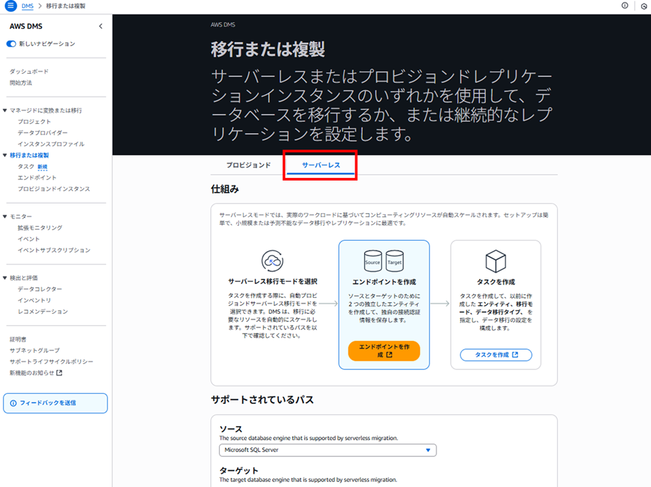651x487 pixels.
Task: Open データコレクター in the sidebar
Action: tap(40, 289)
